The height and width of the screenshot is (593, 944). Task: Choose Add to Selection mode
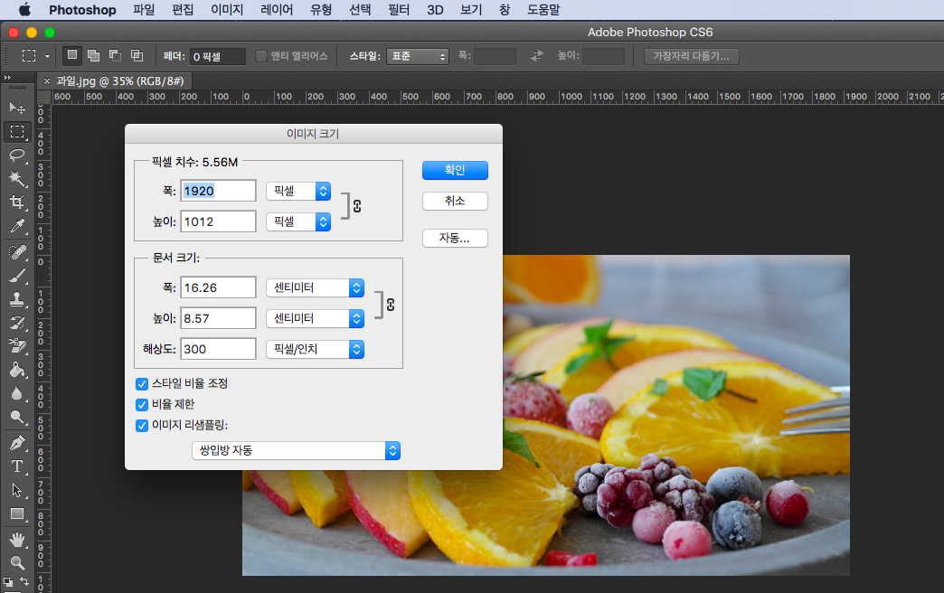[x=93, y=55]
